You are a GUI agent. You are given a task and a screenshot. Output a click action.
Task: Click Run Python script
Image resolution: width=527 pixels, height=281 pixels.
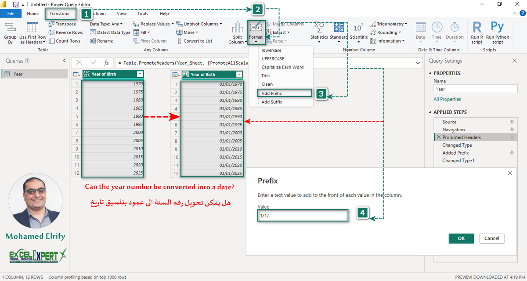(497, 33)
